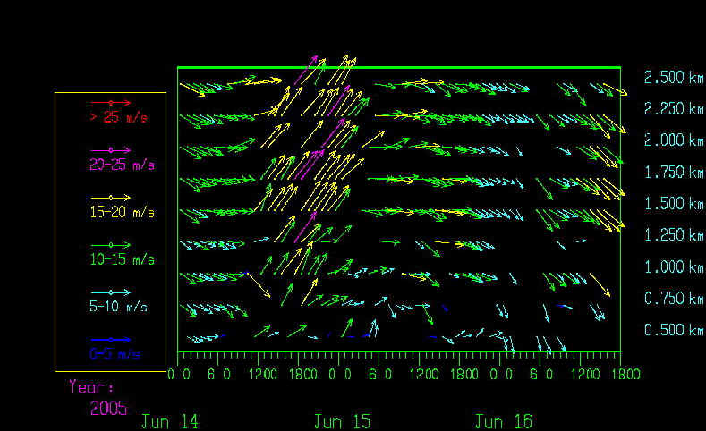Select the Jun 15 date label
The width and height of the screenshot is (706, 431).
[x=342, y=421]
